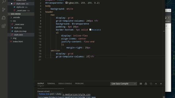This screenshot has width=175, height=98.
Task: Open the Source Control view
Action: pyautogui.click(x=4, y=10)
